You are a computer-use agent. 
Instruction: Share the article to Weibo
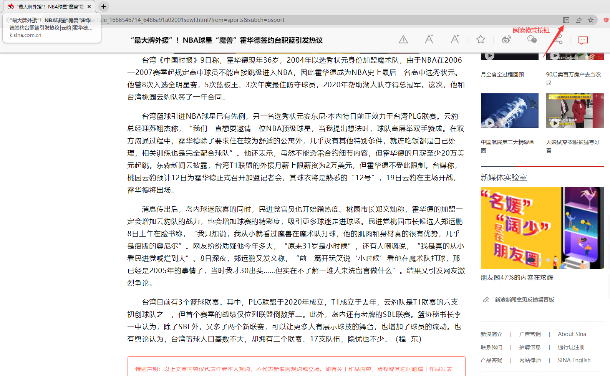pyautogui.click(x=506, y=40)
